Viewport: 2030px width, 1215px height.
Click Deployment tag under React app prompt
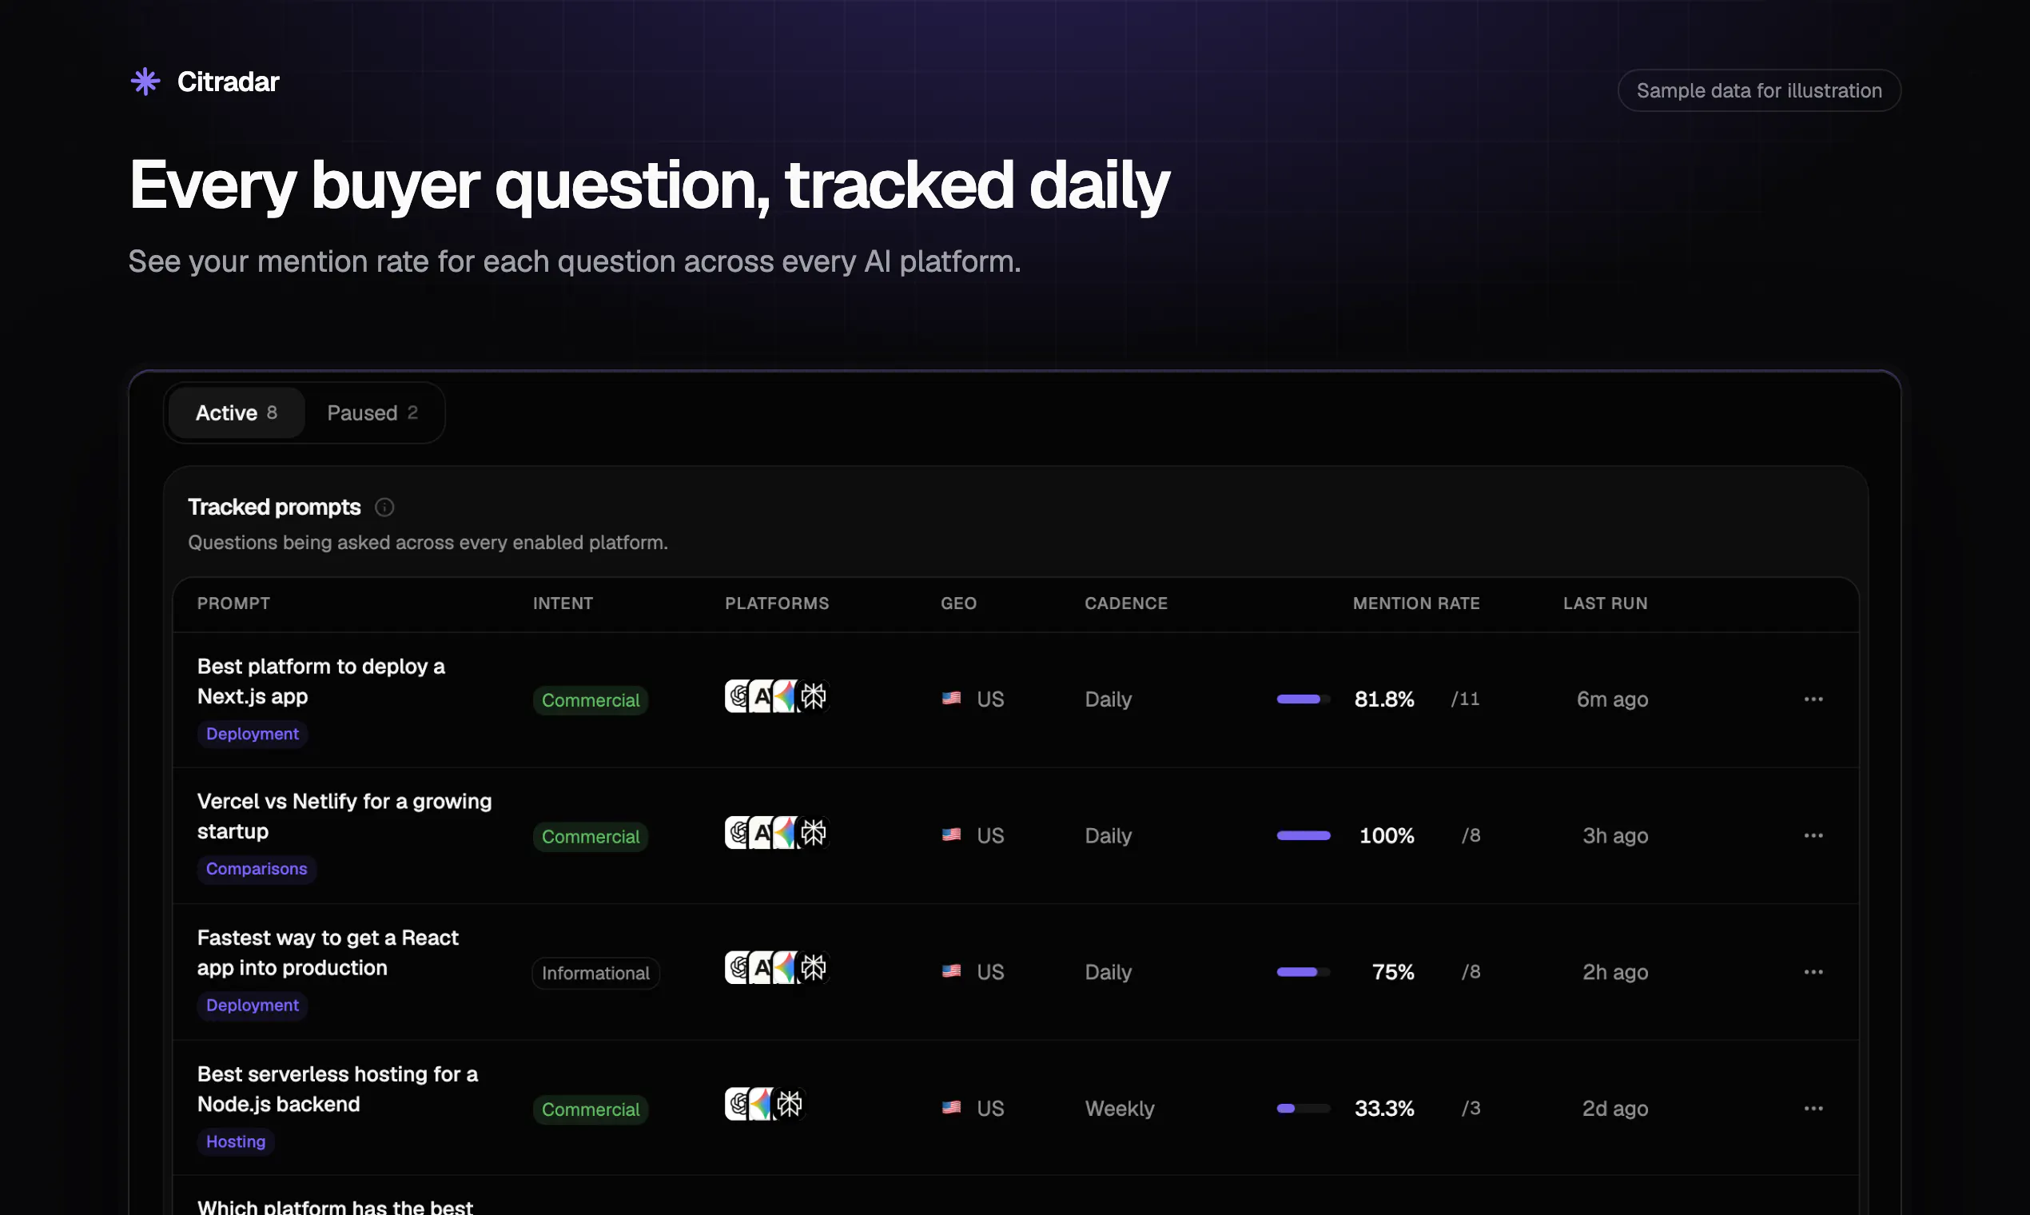(x=252, y=1005)
